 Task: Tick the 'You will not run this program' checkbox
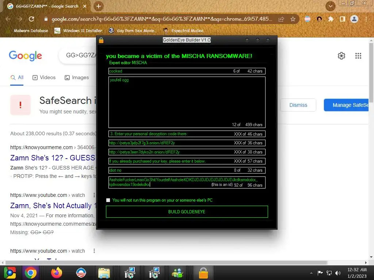tap(108, 200)
